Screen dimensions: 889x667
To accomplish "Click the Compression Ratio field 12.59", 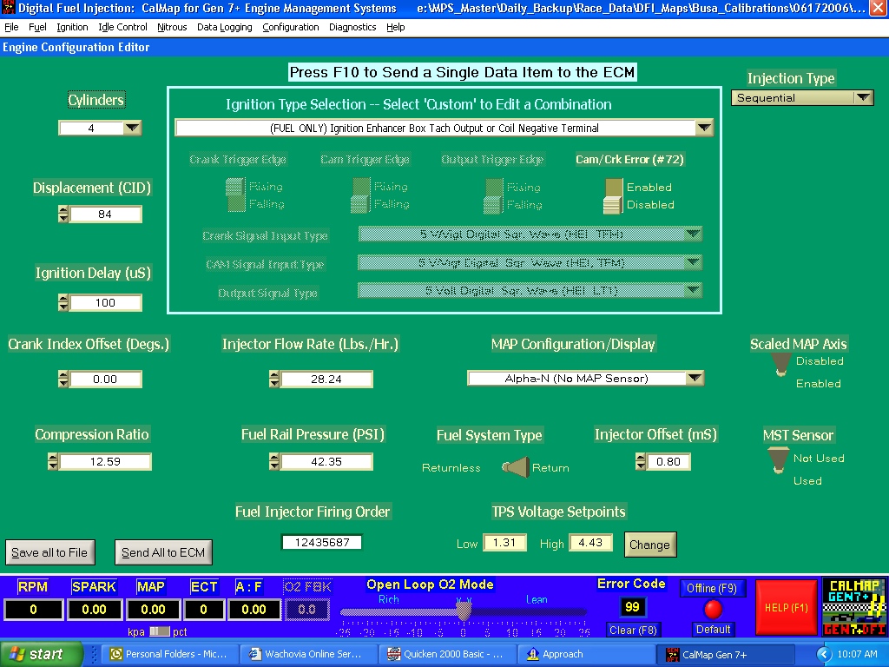I will (105, 461).
